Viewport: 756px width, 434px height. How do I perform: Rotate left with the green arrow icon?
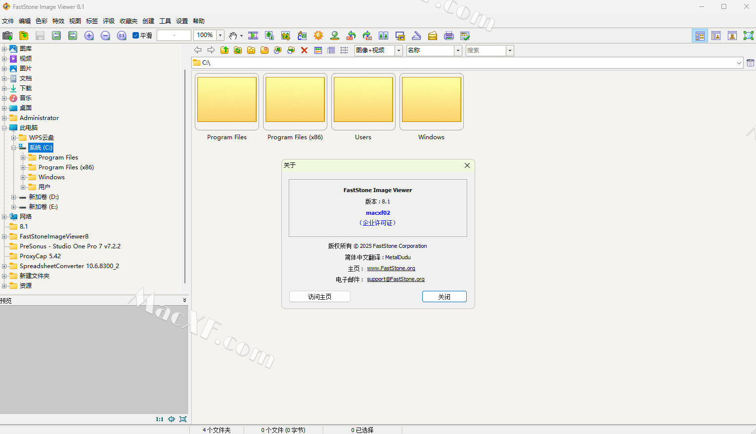[x=351, y=36]
